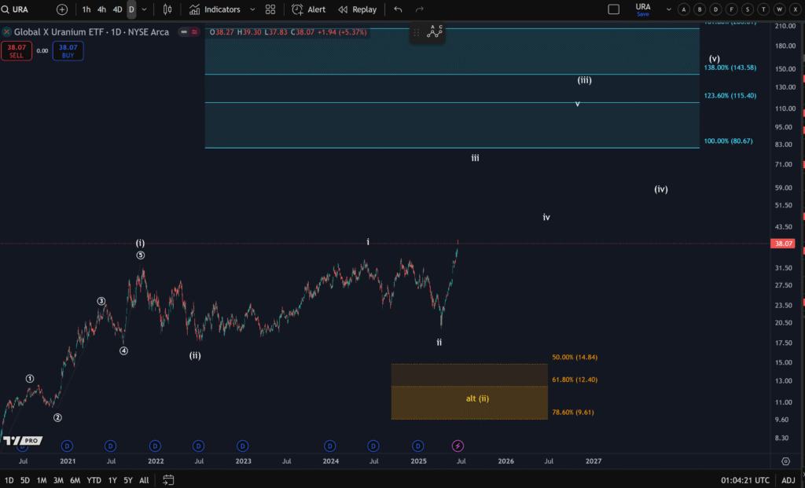The image size is (805, 488).
Task: Click the Global X Uranium ETF symbol icon
Action: coord(6,31)
